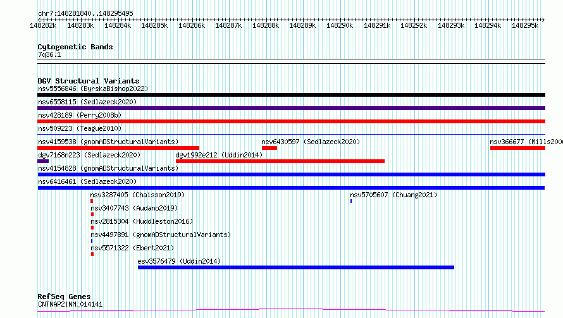The height and width of the screenshot is (318, 563).
Task: Click the short red nsv6430597 bar
Action: (269, 148)
